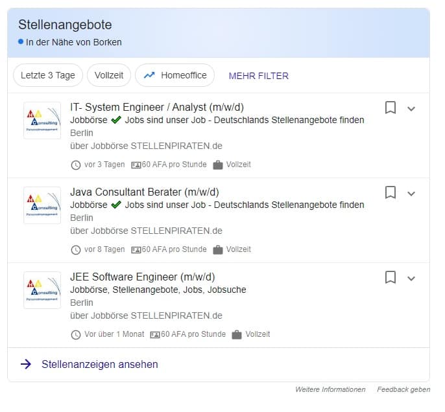Click über Jobbörse STELLENPIRATEN.de in IT- System listing

pyautogui.click(x=146, y=146)
